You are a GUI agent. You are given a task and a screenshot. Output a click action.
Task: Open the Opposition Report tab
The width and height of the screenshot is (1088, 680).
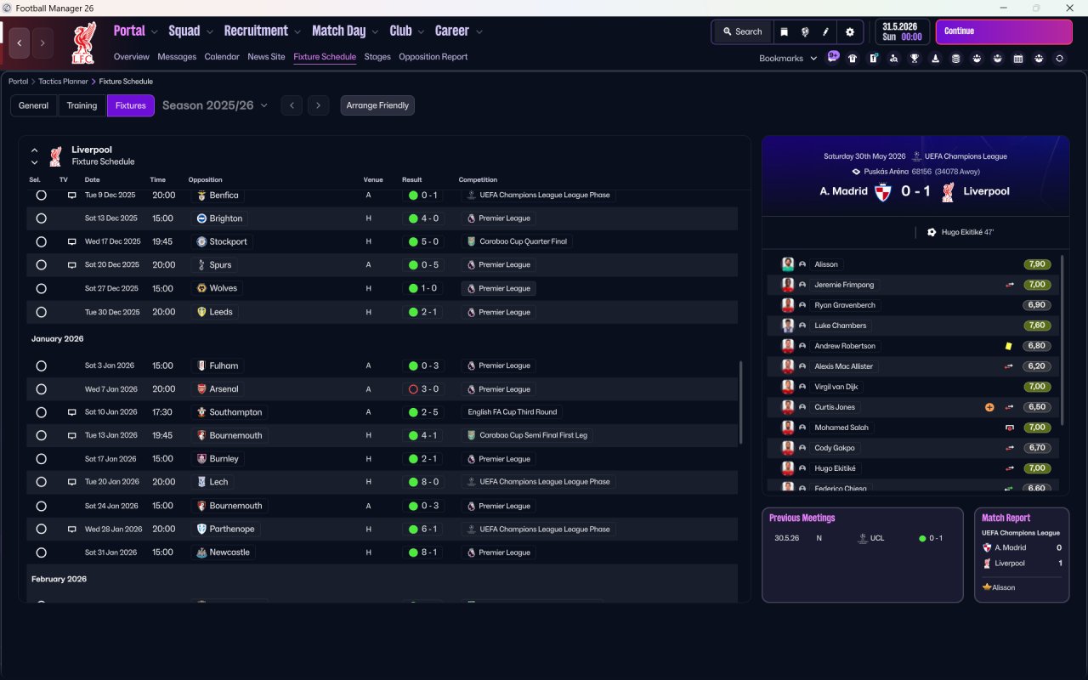pyautogui.click(x=433, y=57)
